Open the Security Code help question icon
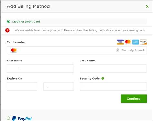The image size is (153, 121). click(103, 78)
